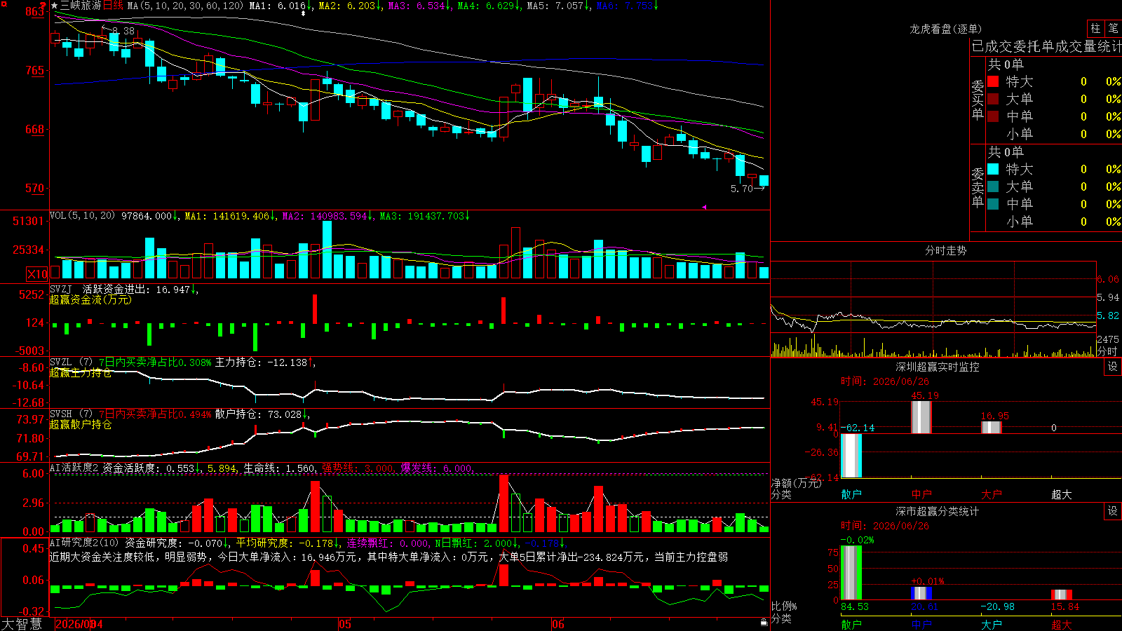This screenshot has height=631, width=1122.
Task: Click the 散户 bar in 深圳超赢实时监控
Action: (851, 456)
